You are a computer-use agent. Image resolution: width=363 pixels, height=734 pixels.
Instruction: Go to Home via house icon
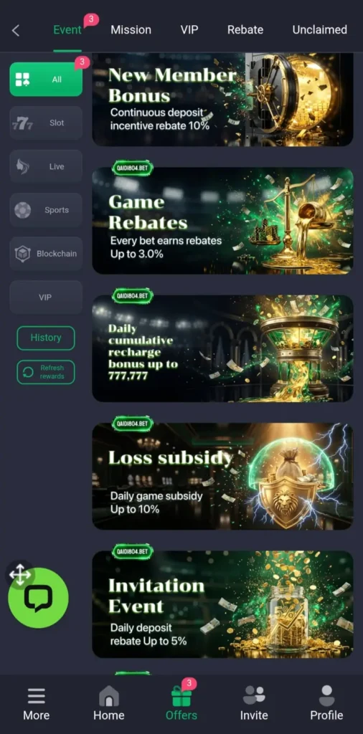click(x=108, y=696)
